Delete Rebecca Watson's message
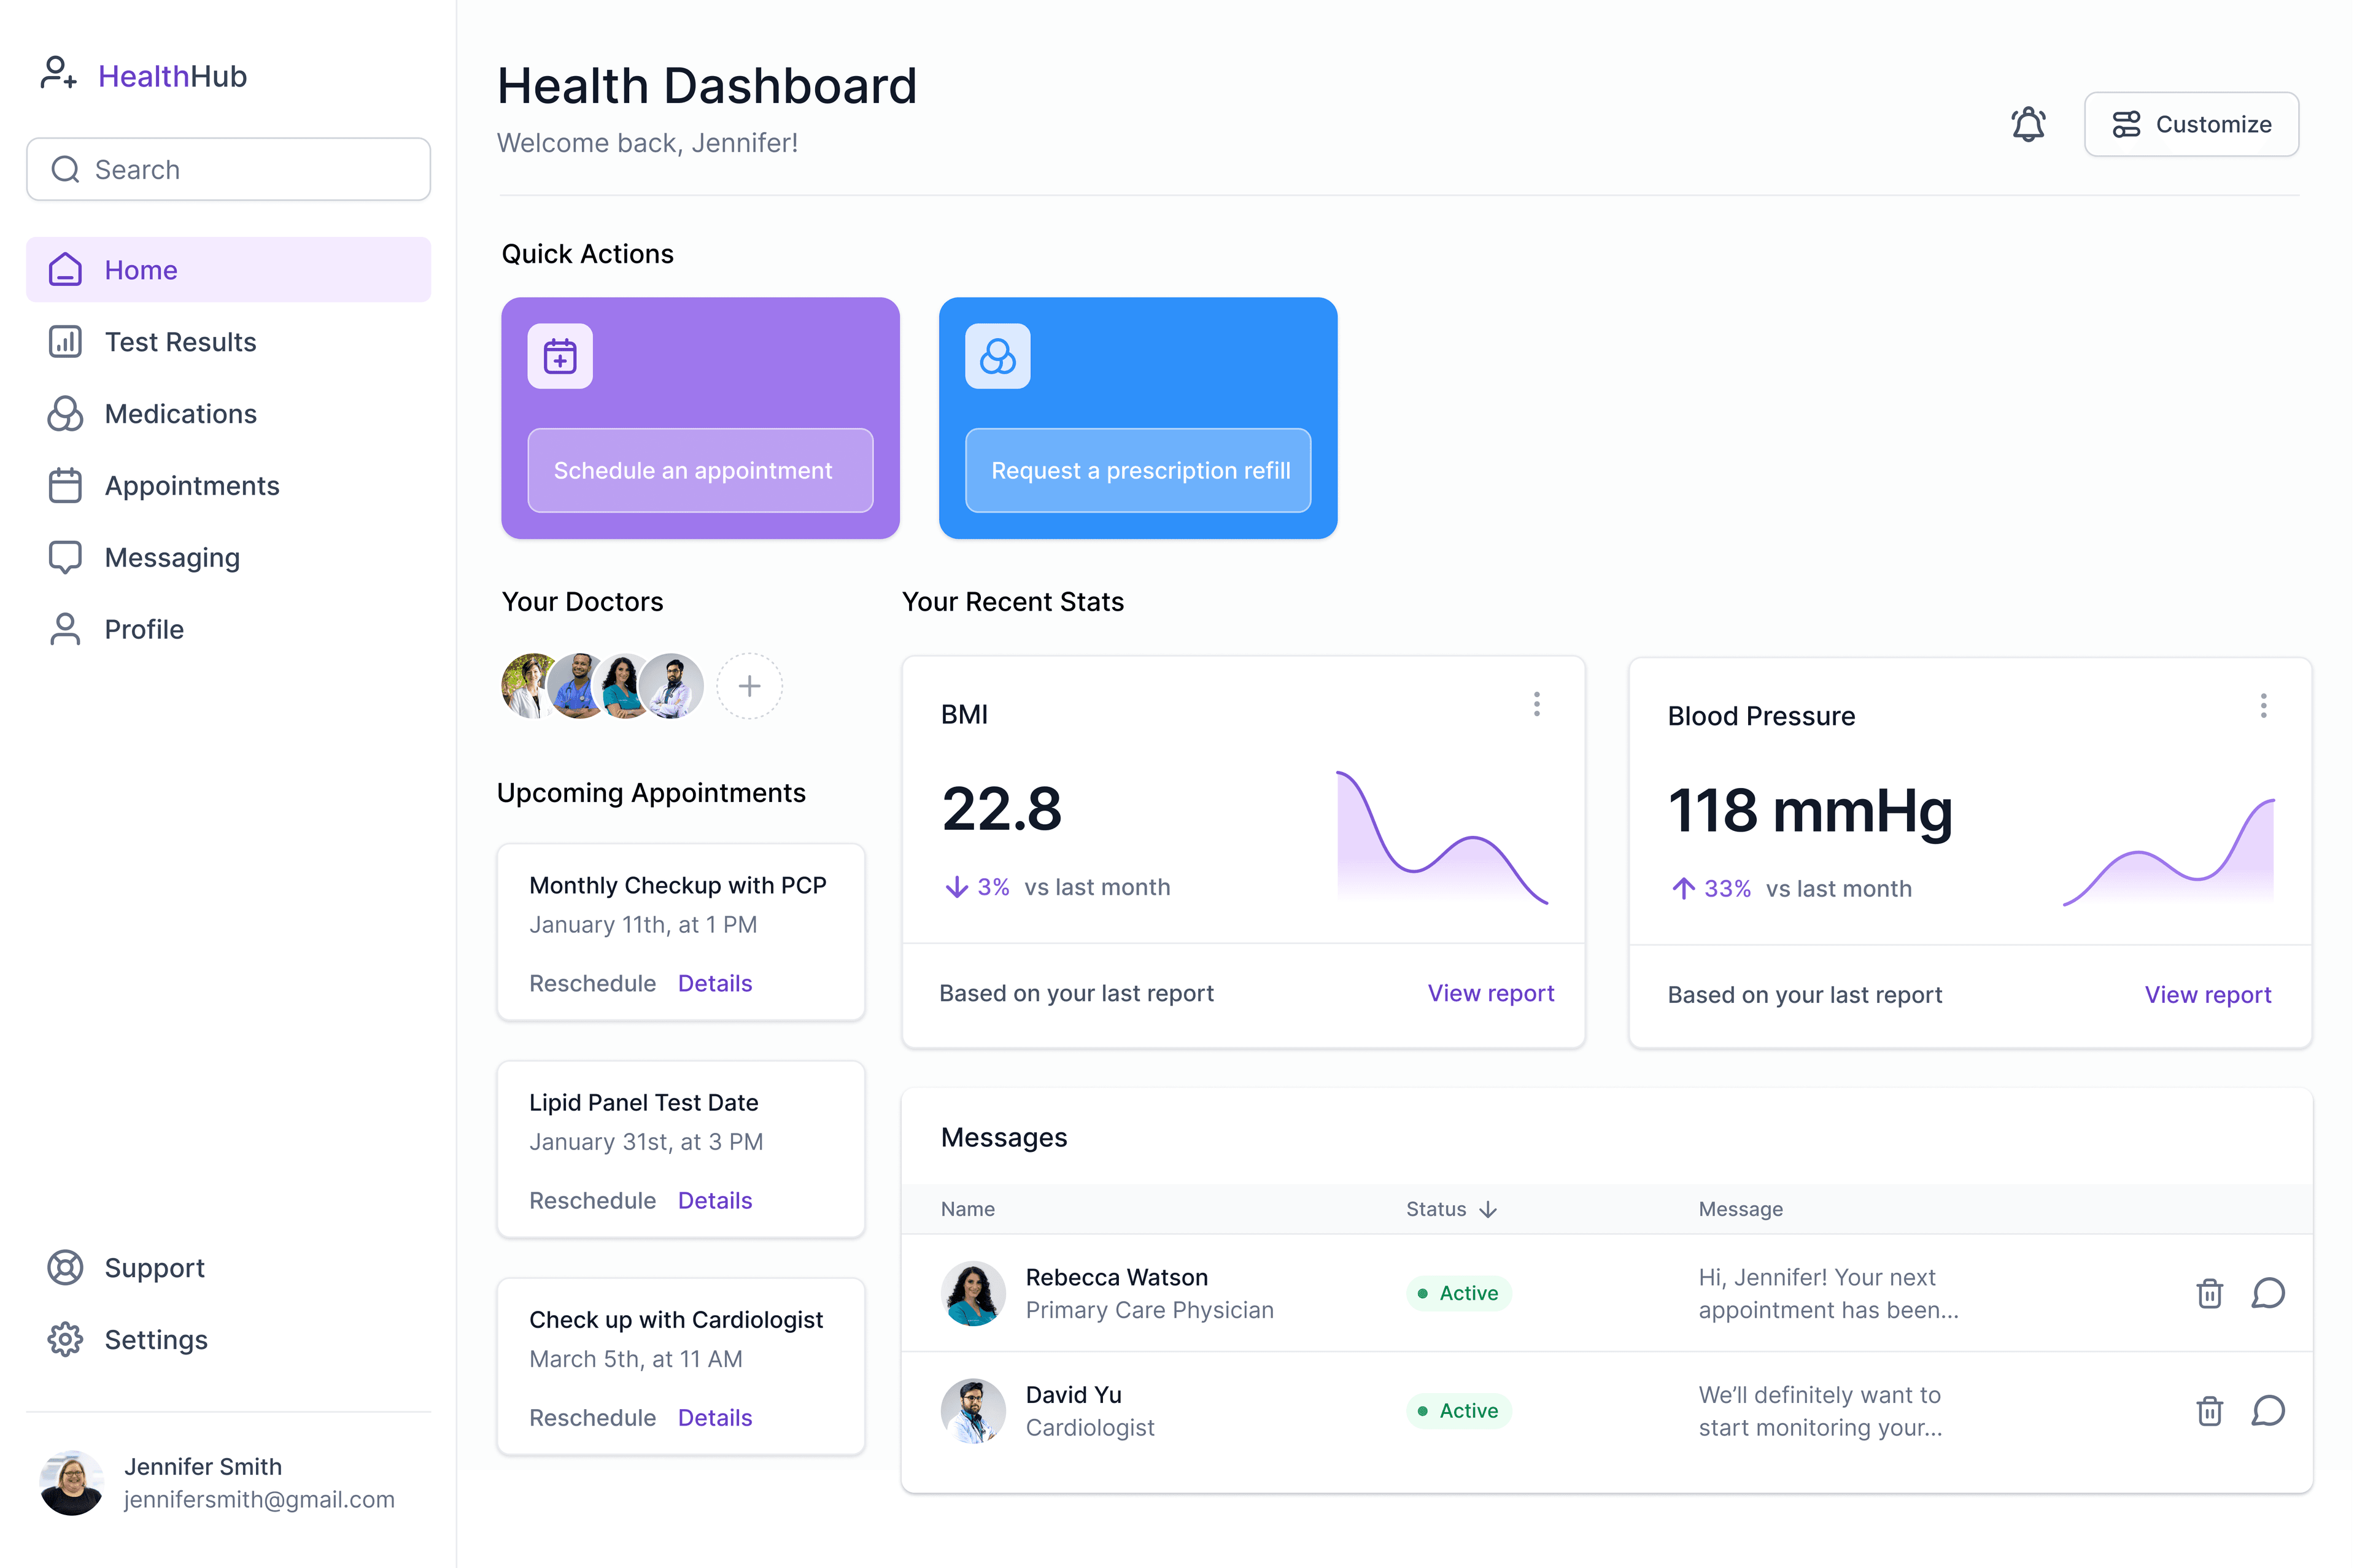Image resolution: width=2357 pixels, height=1568 pixels. [x=2209, y=1293]
